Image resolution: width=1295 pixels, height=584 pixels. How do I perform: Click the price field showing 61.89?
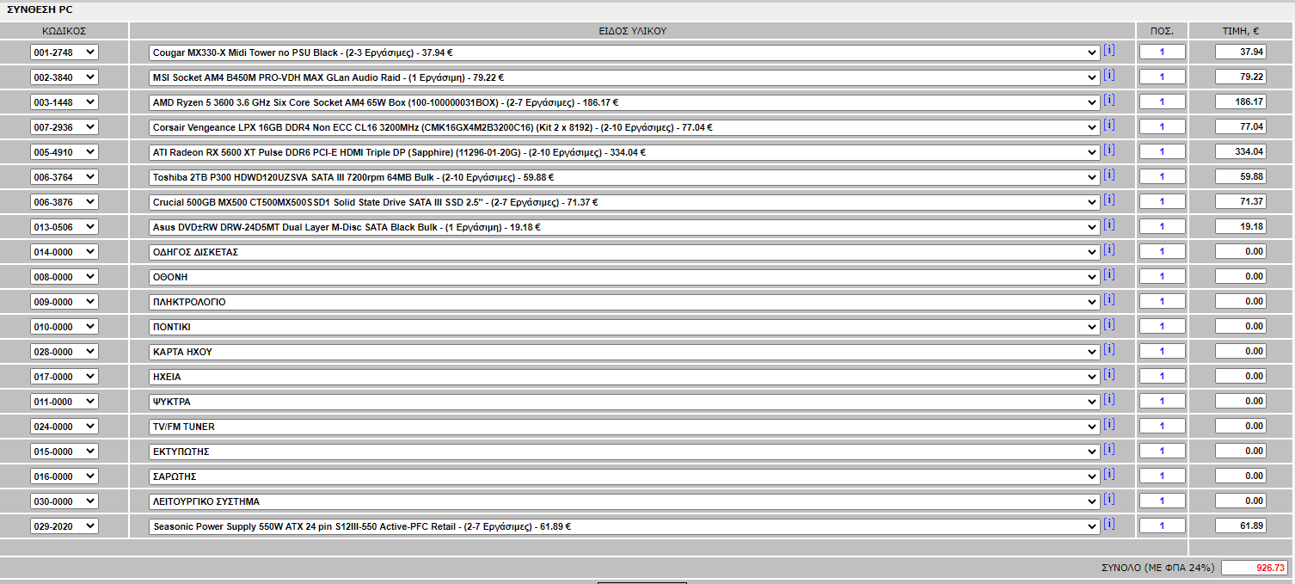pos(1241,526)
